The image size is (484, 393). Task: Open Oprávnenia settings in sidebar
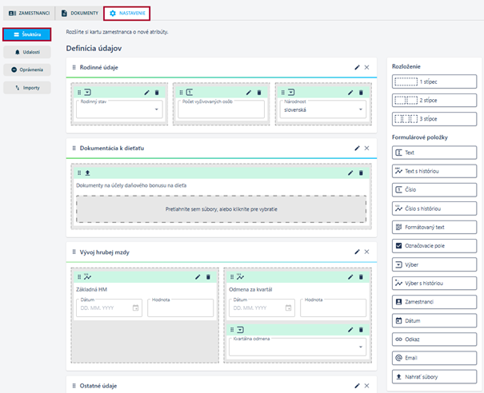27,69
